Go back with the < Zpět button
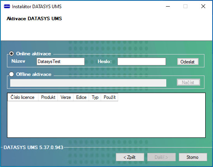This screenshot has height=167, width=213. 130,157
